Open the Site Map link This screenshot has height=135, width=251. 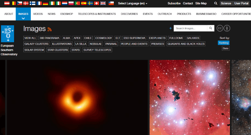point(201,3)
